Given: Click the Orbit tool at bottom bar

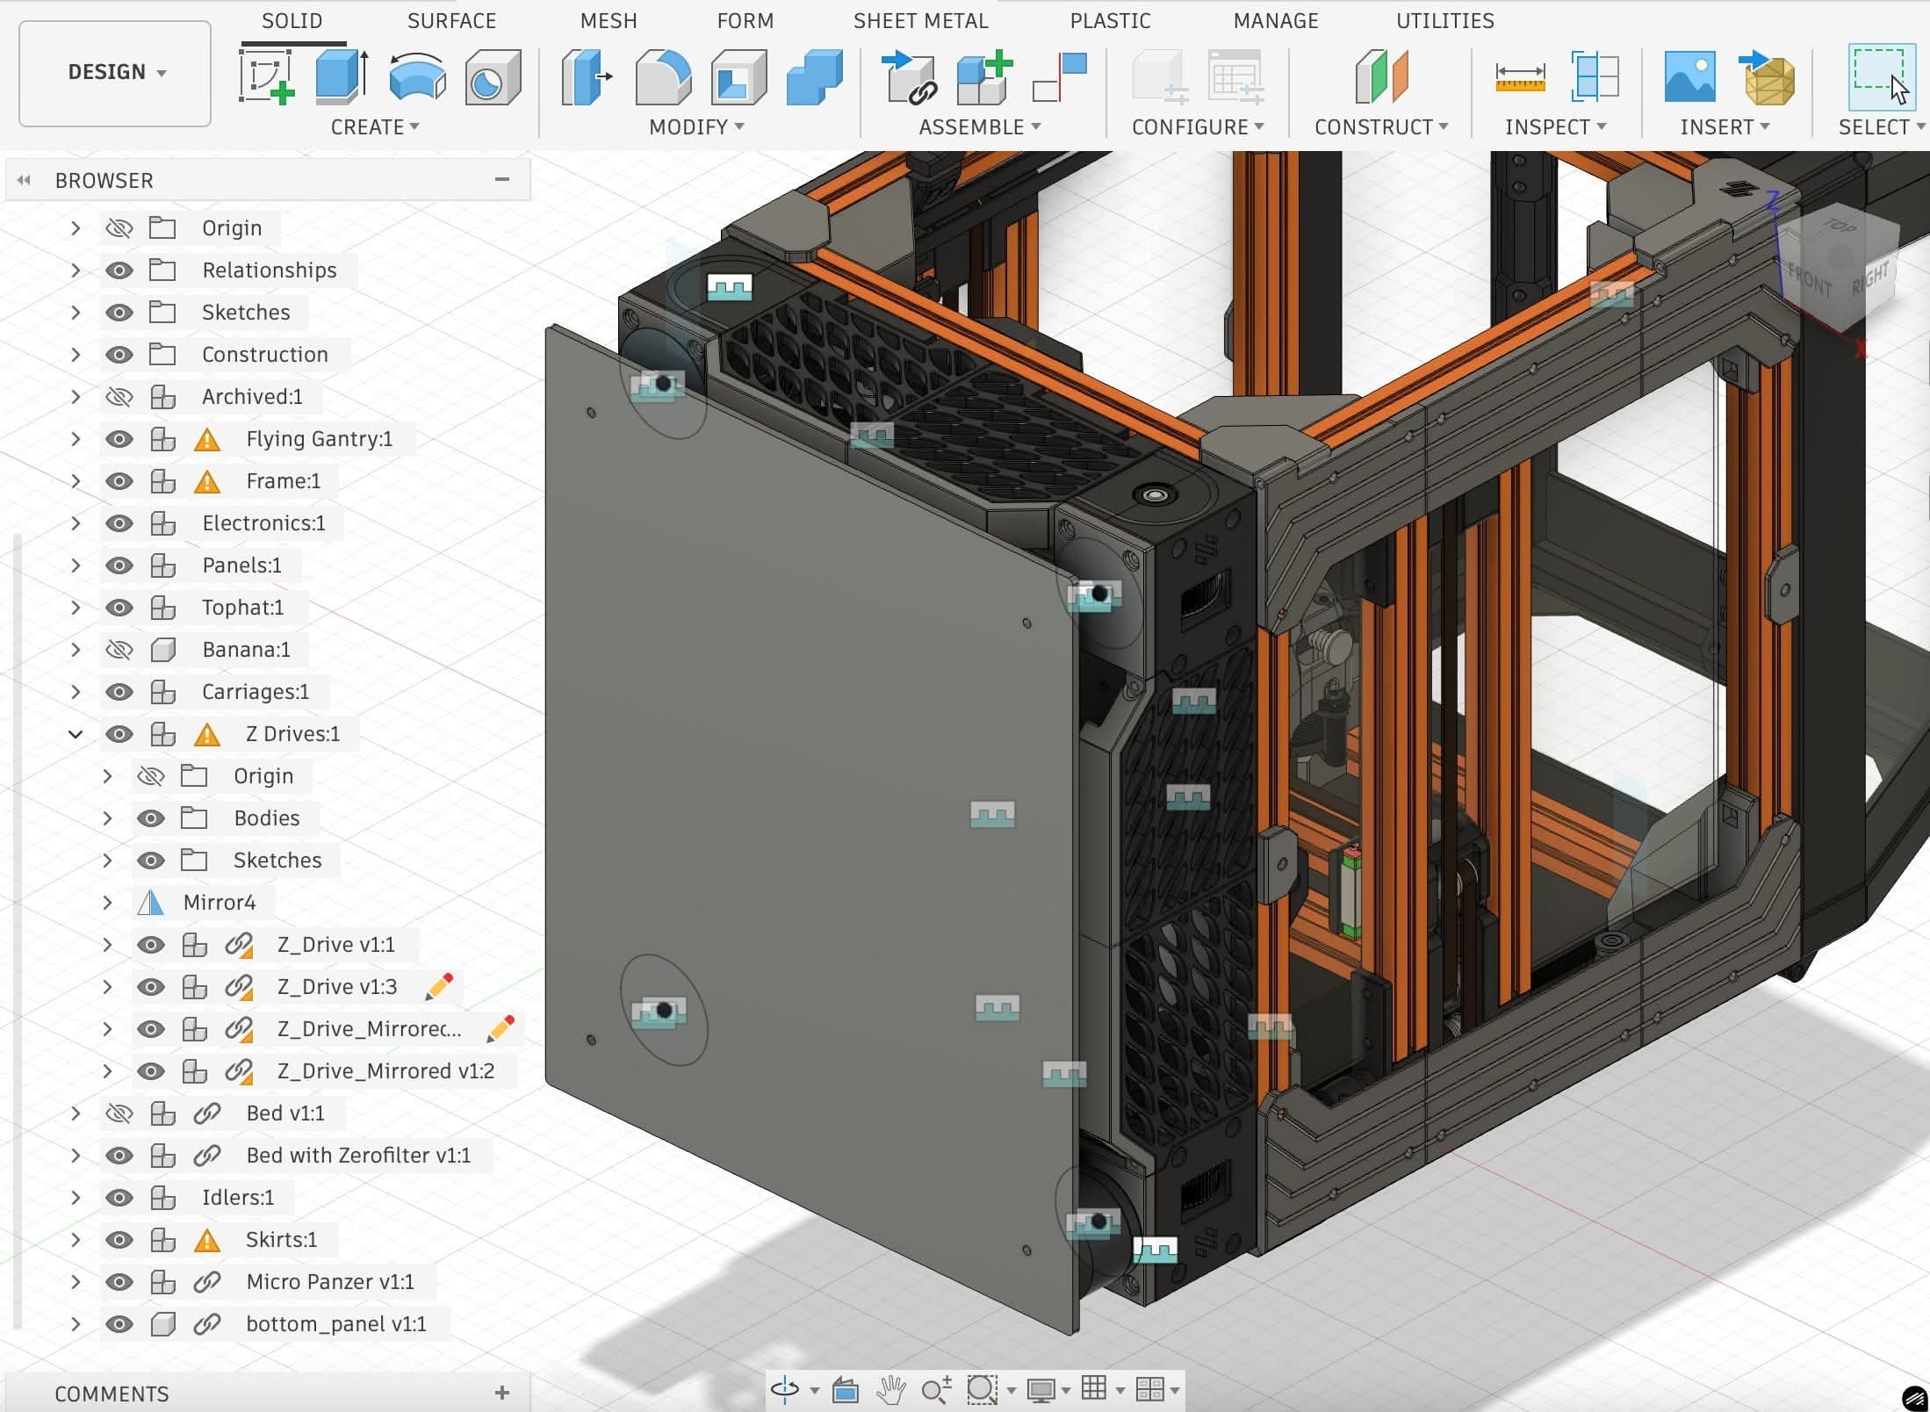Looking at the screenshot, I should coord(784,1389).
